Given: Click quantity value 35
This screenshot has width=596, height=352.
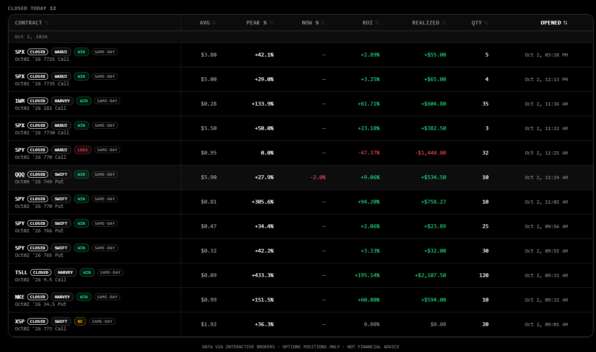Looking at the screenshot, I should pos(485,104).
